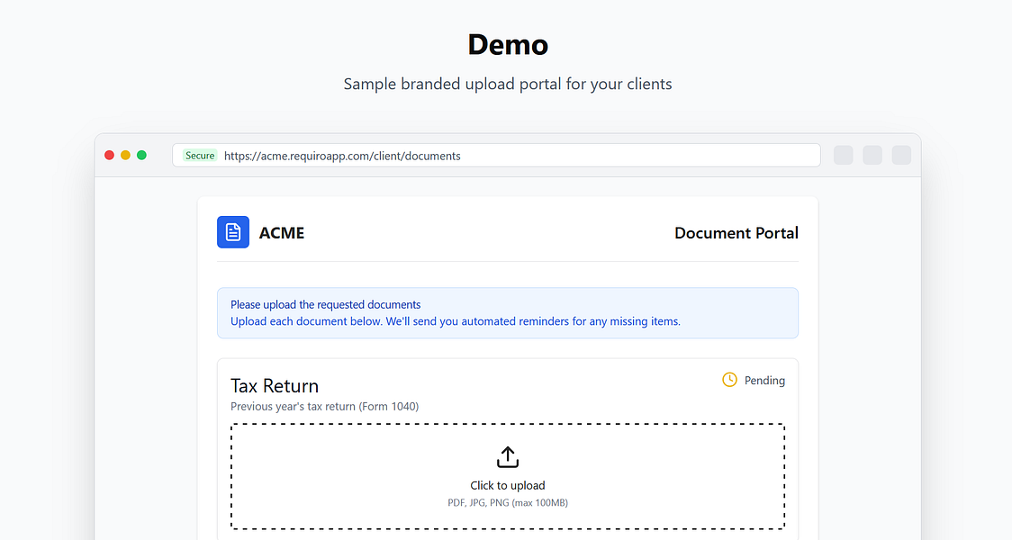Screen dimensions: 1012x540
Task: Click the yellow minimize dot of mock browser
Action: [126, 156]
